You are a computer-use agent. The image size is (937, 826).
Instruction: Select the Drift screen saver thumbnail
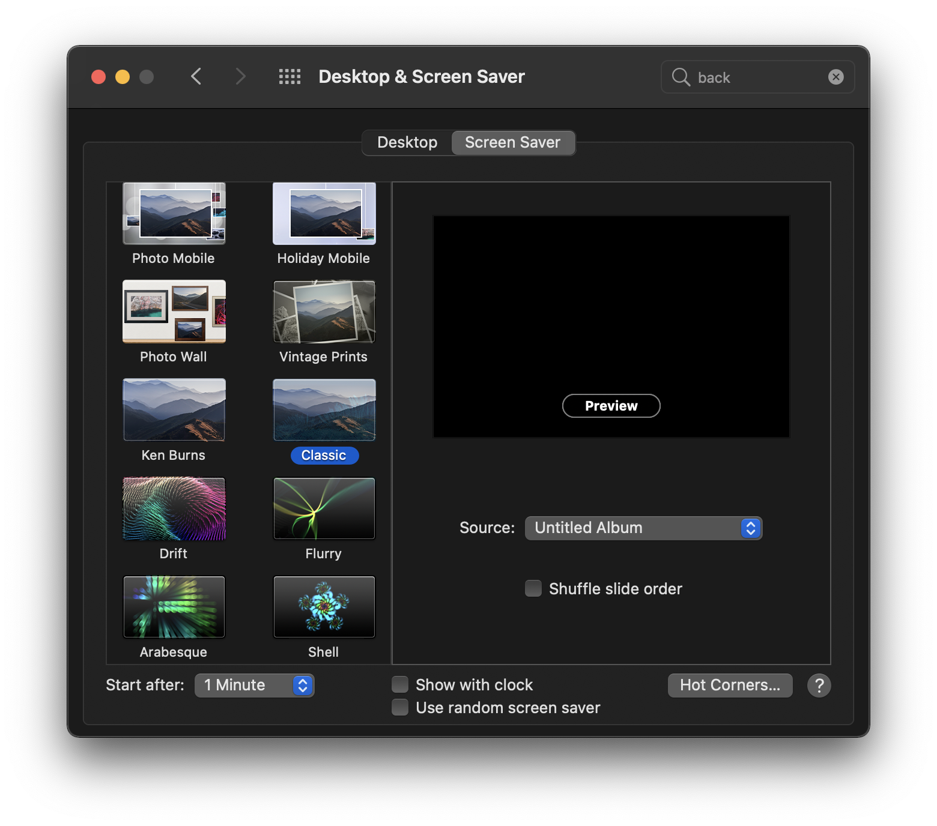point(174,509)
